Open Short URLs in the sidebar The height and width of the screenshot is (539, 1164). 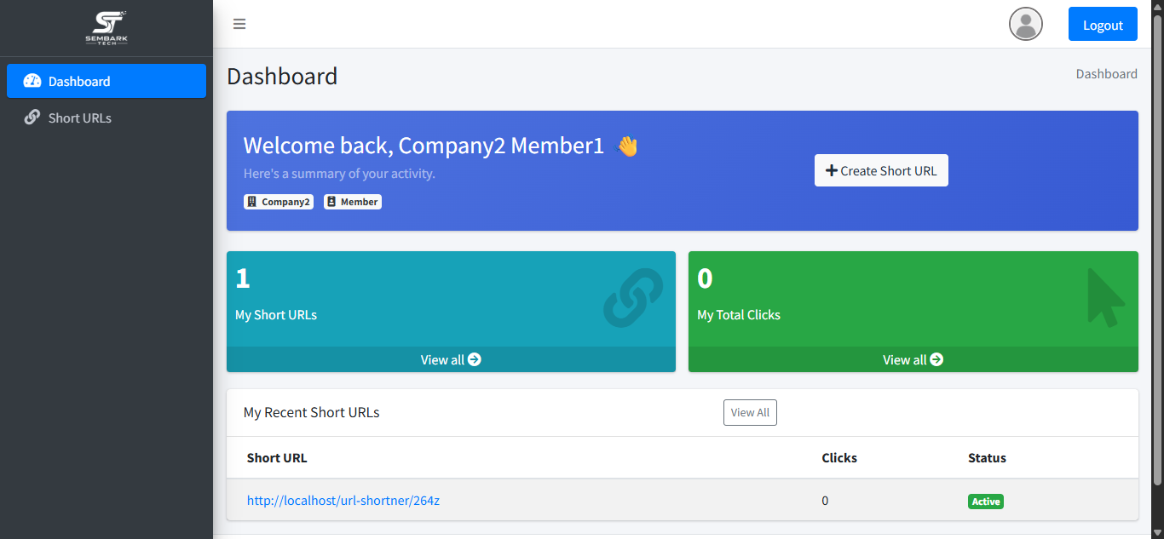(x=107, y=118)
